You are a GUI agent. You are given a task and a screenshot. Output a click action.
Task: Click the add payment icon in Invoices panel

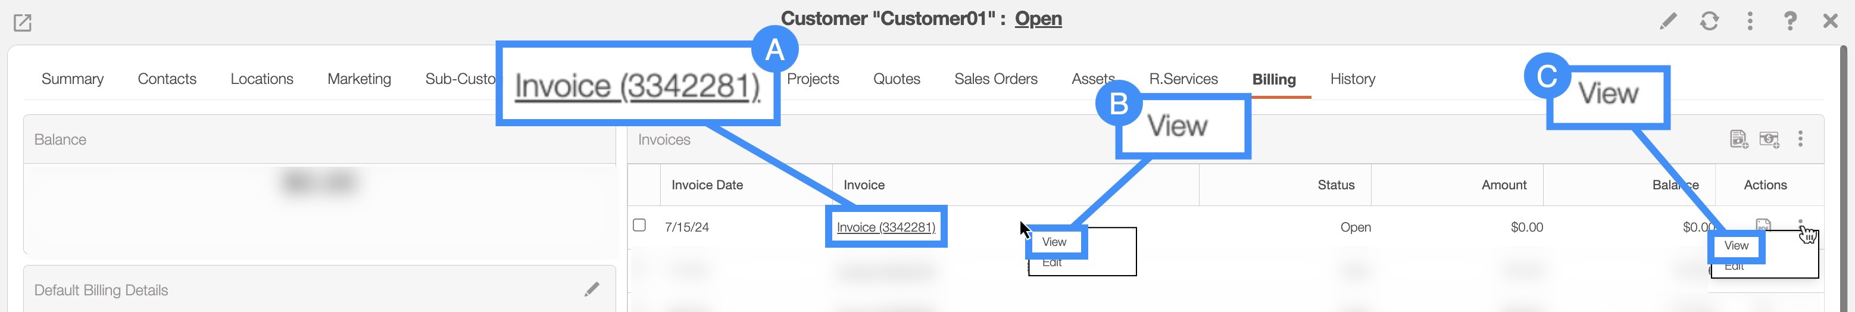(1769, 139)
